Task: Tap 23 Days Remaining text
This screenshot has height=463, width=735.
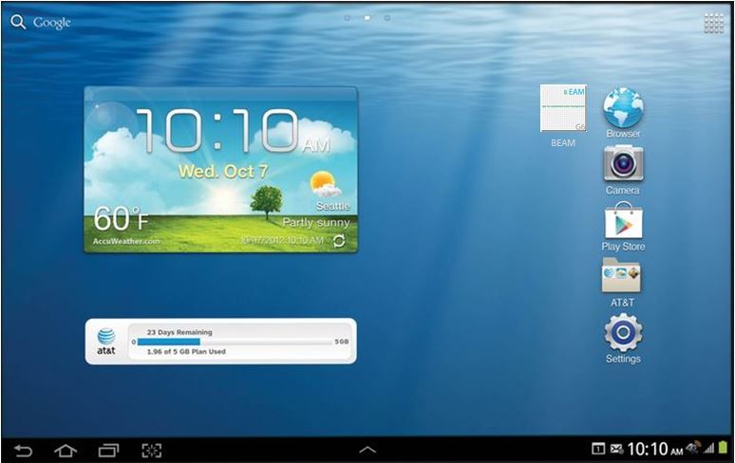Action: pos(179,332)
